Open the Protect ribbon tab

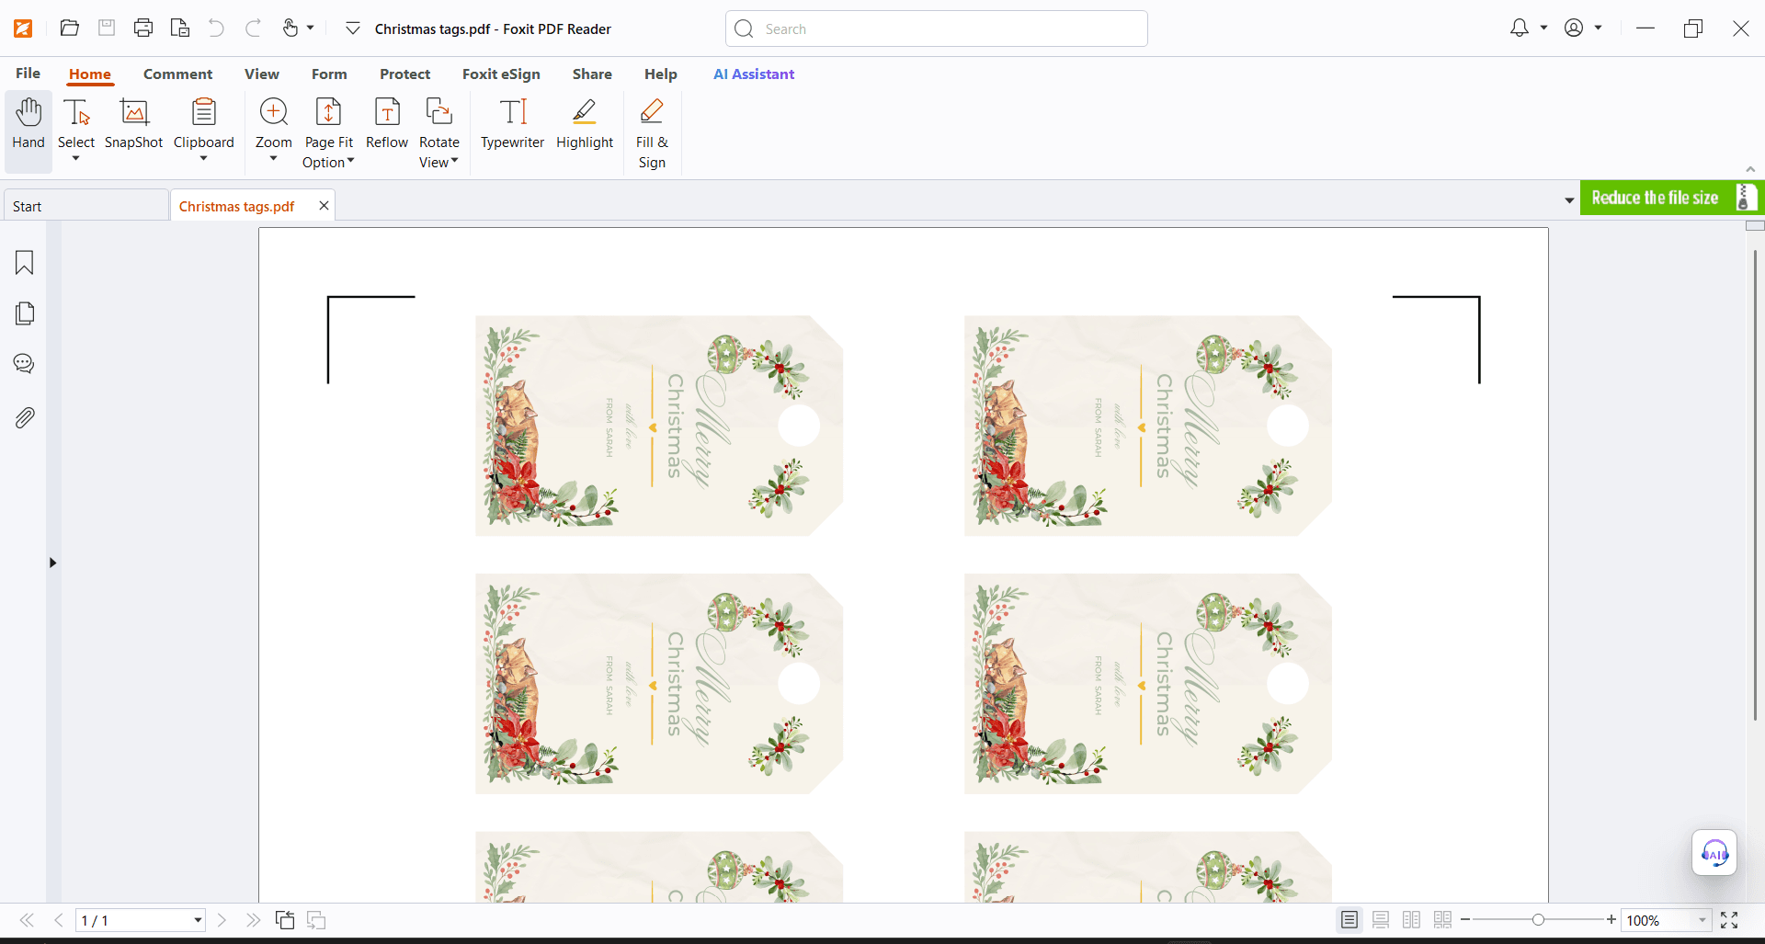coord(405,74)
